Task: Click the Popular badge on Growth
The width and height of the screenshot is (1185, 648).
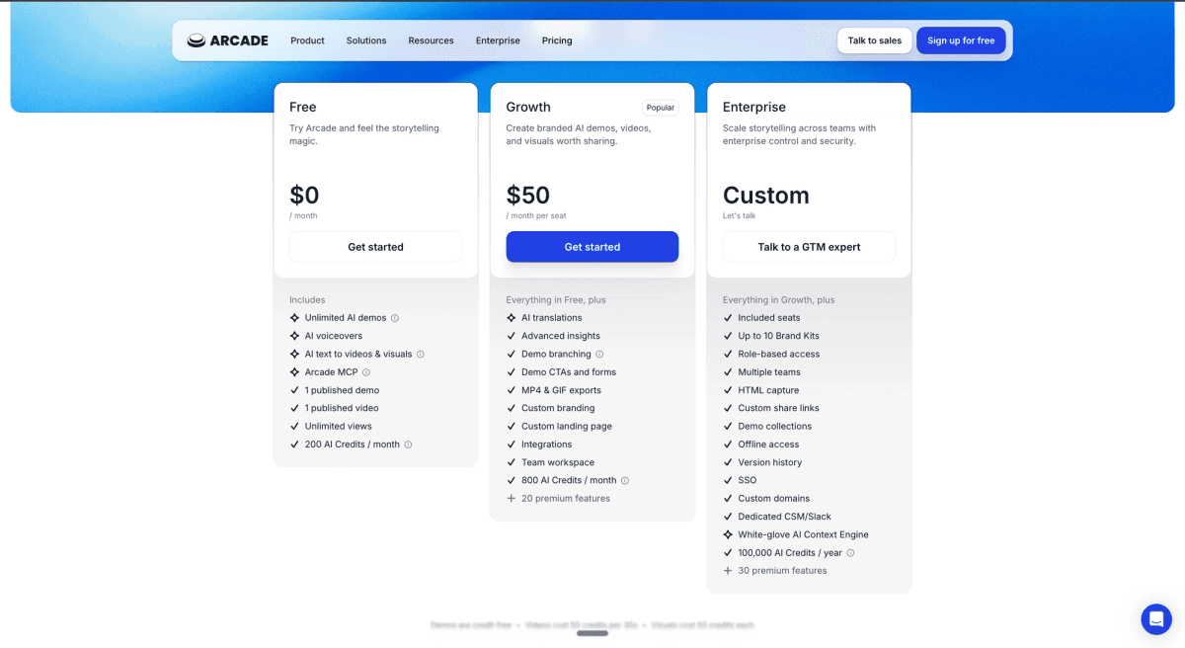Action: (x=661, y=108)
